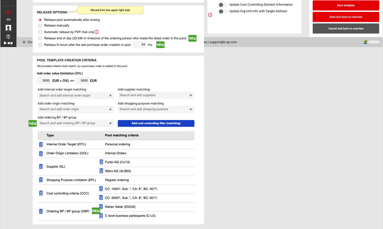
Task: Switch language via EN in sidebar
Action: pyautogui.click(x=8, y=19)
